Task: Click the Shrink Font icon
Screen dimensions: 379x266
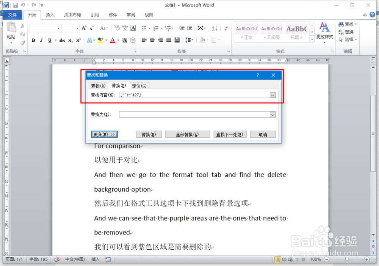Action: coord(91,28)
